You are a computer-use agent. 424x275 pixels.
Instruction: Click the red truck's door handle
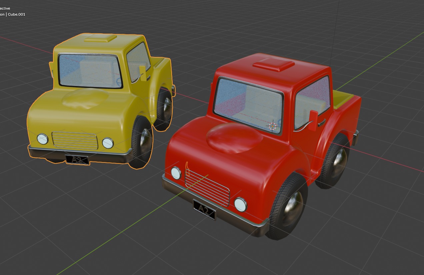(322, 123)
